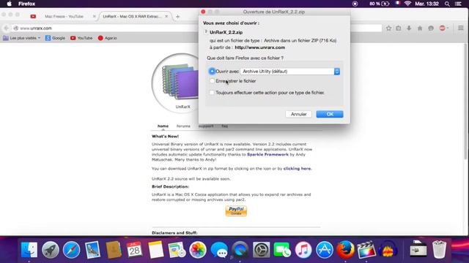Select 'Enregistrer le fichier' radio button
Screen dimensions: 469x263
point(212,81)
